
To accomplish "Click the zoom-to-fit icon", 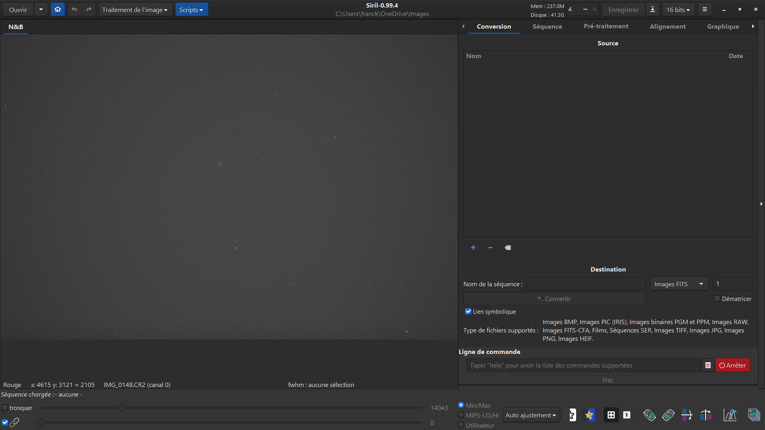I will click(x=611, y=415).
